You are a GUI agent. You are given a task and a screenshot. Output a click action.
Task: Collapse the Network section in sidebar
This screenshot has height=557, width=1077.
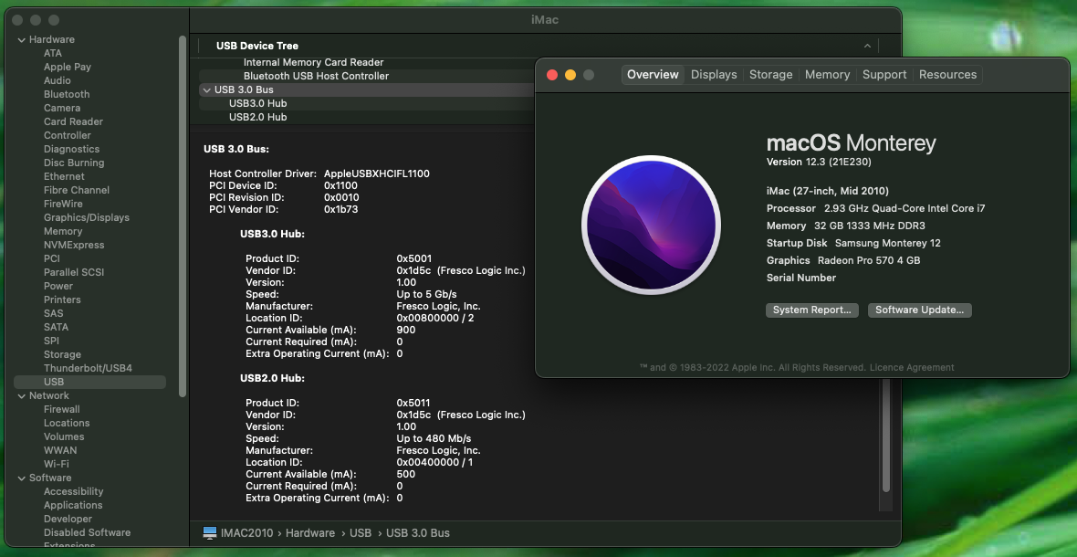[x=21, y=396]
